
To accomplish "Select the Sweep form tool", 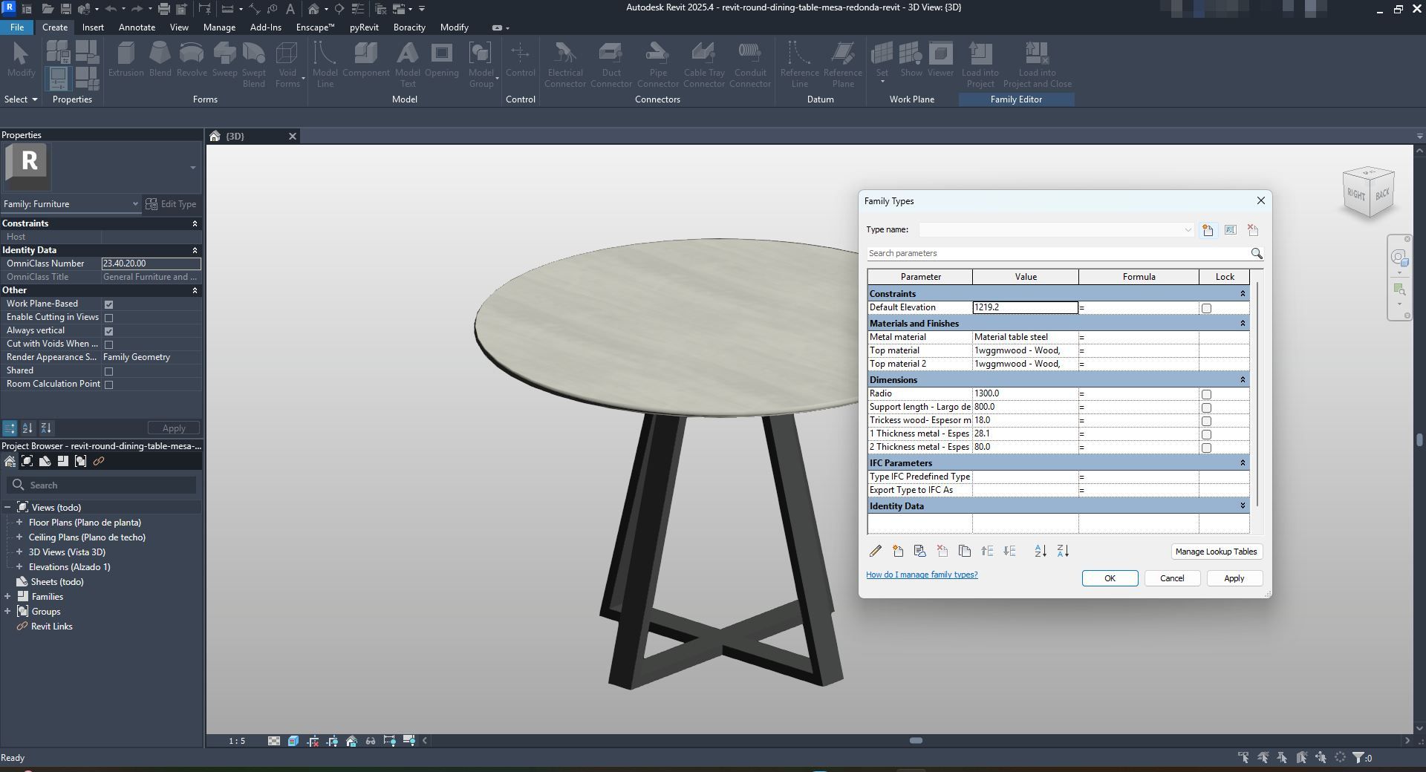I will click(224, 59).
